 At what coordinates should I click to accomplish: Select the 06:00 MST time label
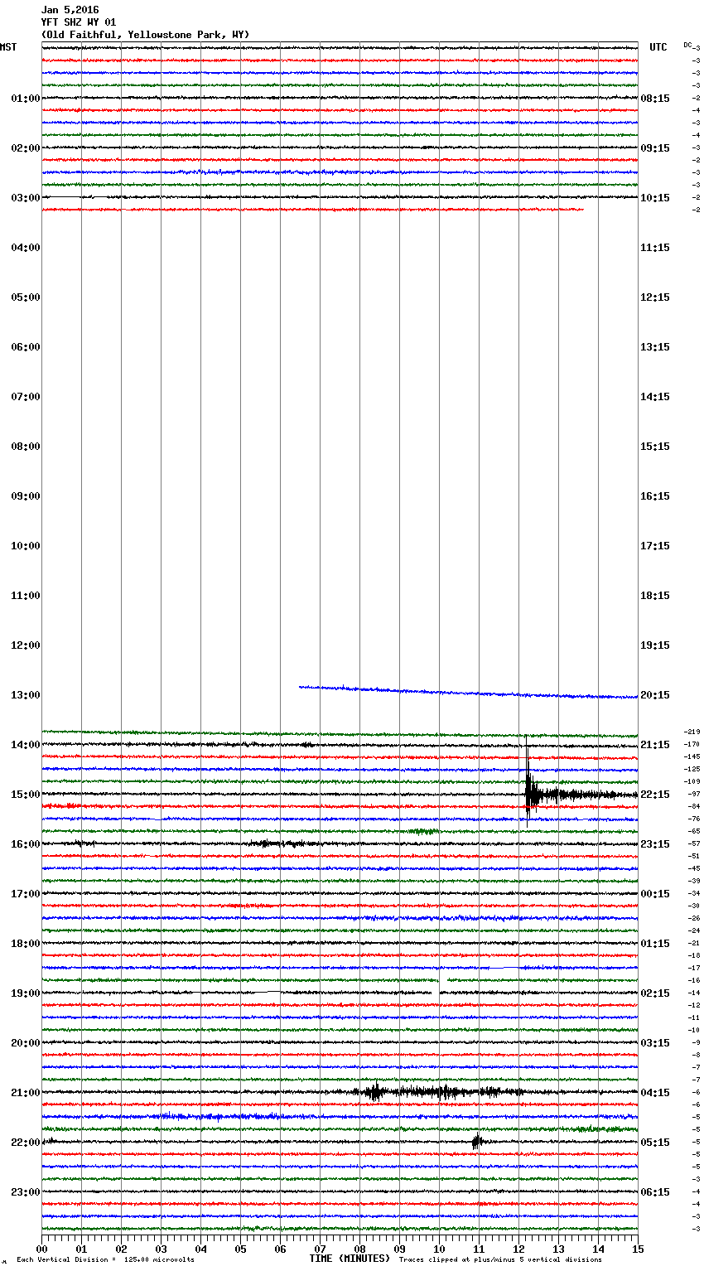click(26, 347)
